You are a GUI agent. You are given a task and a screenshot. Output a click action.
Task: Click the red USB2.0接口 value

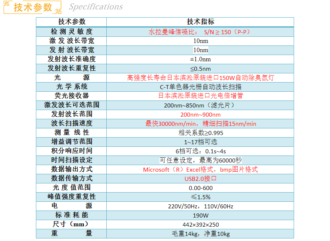tap(200, 179)
